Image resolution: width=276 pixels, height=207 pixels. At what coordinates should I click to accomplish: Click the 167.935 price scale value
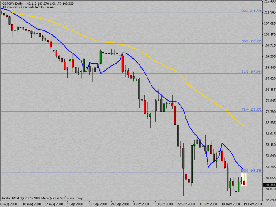270,123
